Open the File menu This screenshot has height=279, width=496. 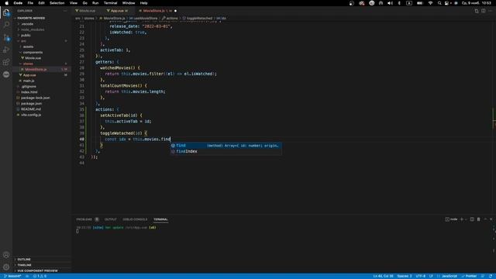30,3
